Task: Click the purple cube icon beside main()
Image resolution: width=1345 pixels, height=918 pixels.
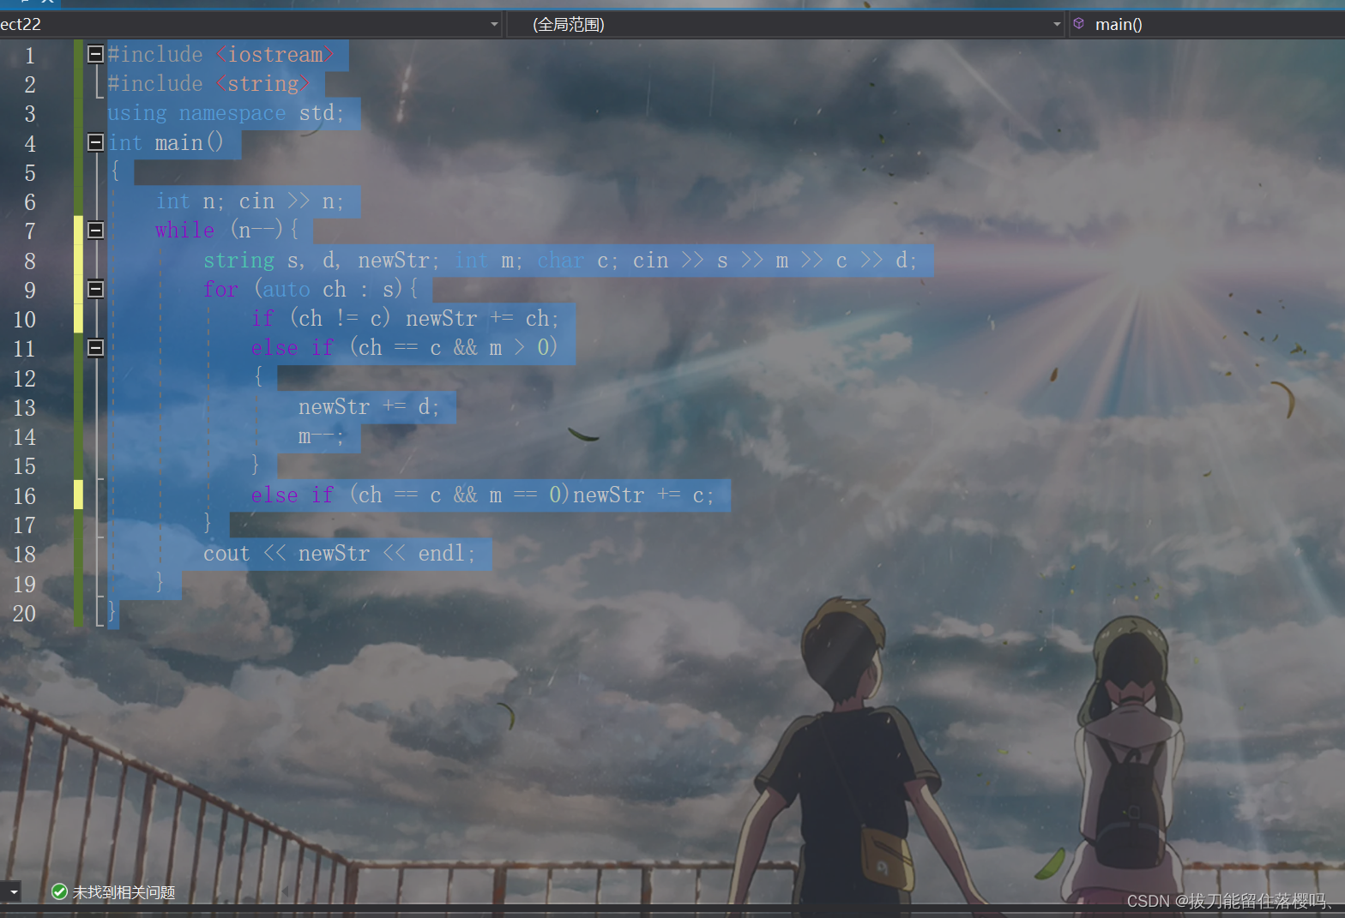Action: [x=1079, y=24]
